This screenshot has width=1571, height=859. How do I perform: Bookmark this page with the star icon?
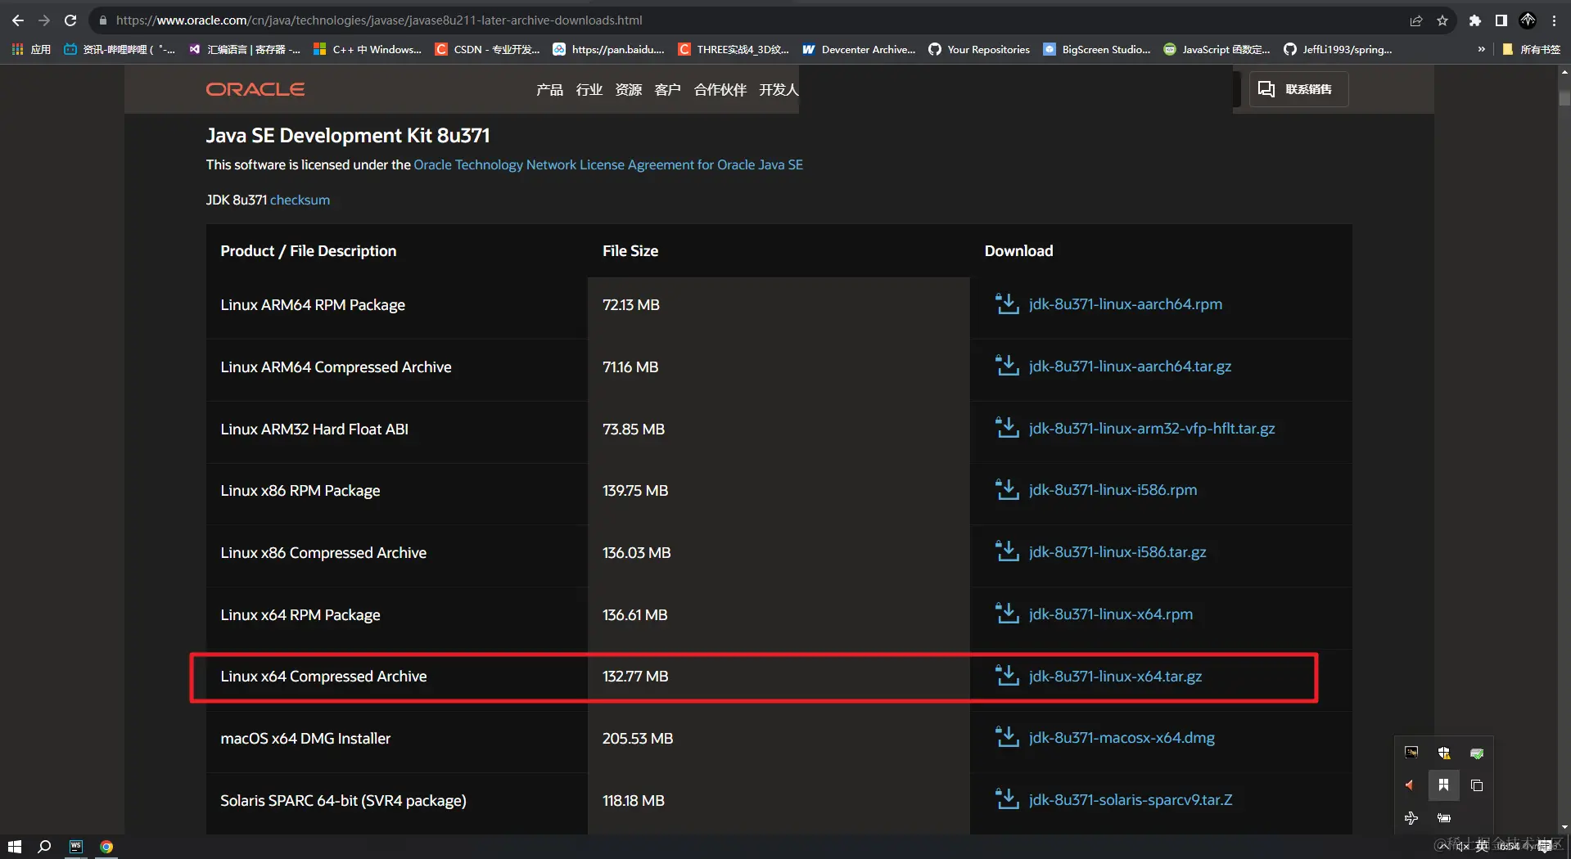coord(1442,20)
